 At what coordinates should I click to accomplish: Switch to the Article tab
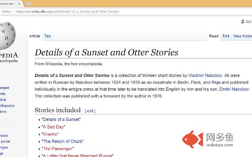pyautogui.click(x=35, y=36)
